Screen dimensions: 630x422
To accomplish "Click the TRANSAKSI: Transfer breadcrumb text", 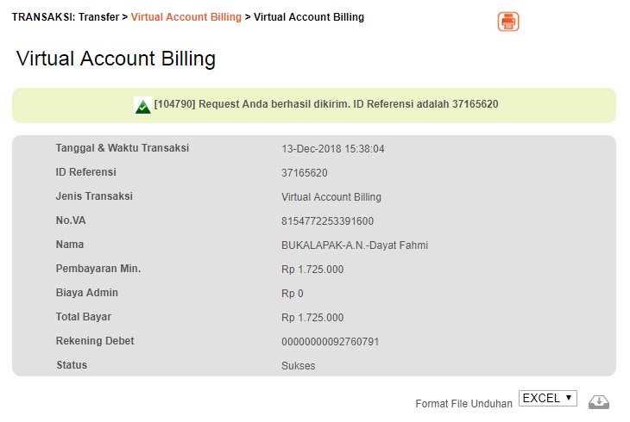I will pyautogui.click(x=66, y=17).
